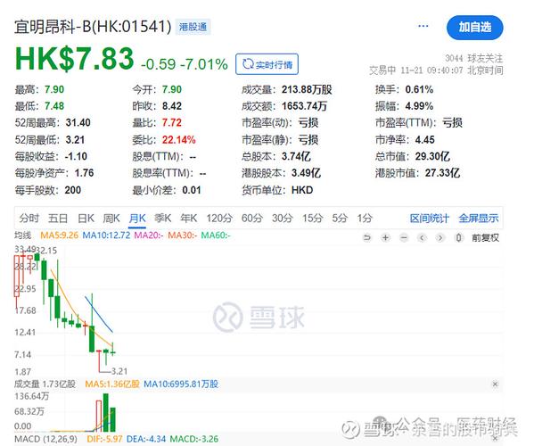The width and height of the screenshot is (534, 446).
Task: Click the MA60 moving average label
Action: (216, 235)
